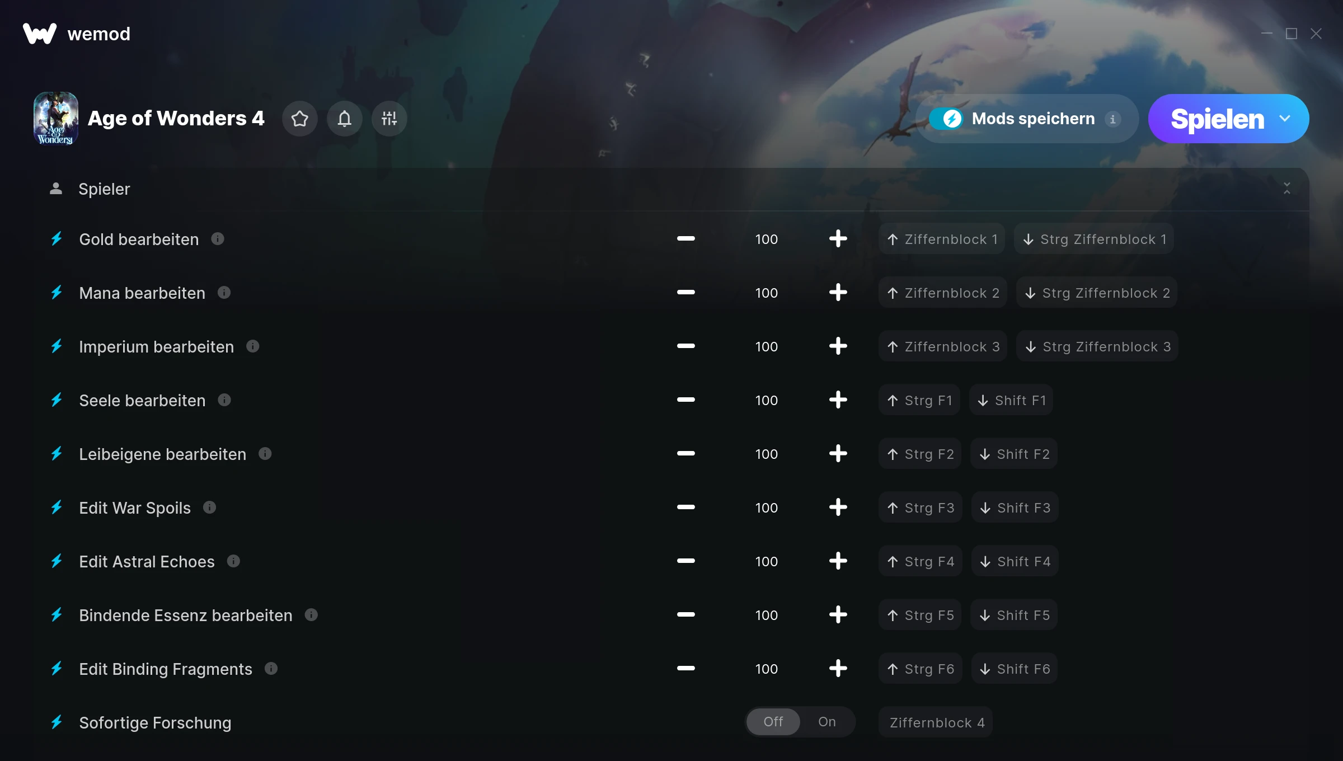This screenshot has height=761, width=1343.
Task: Edit the Shift F6 decrease hotkey
Action: 1015,669
